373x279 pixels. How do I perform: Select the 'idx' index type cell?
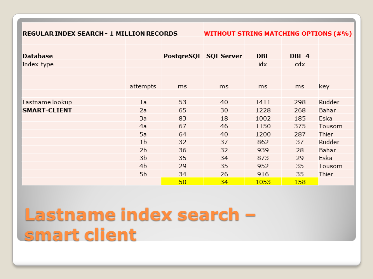(x=263, y=64)
